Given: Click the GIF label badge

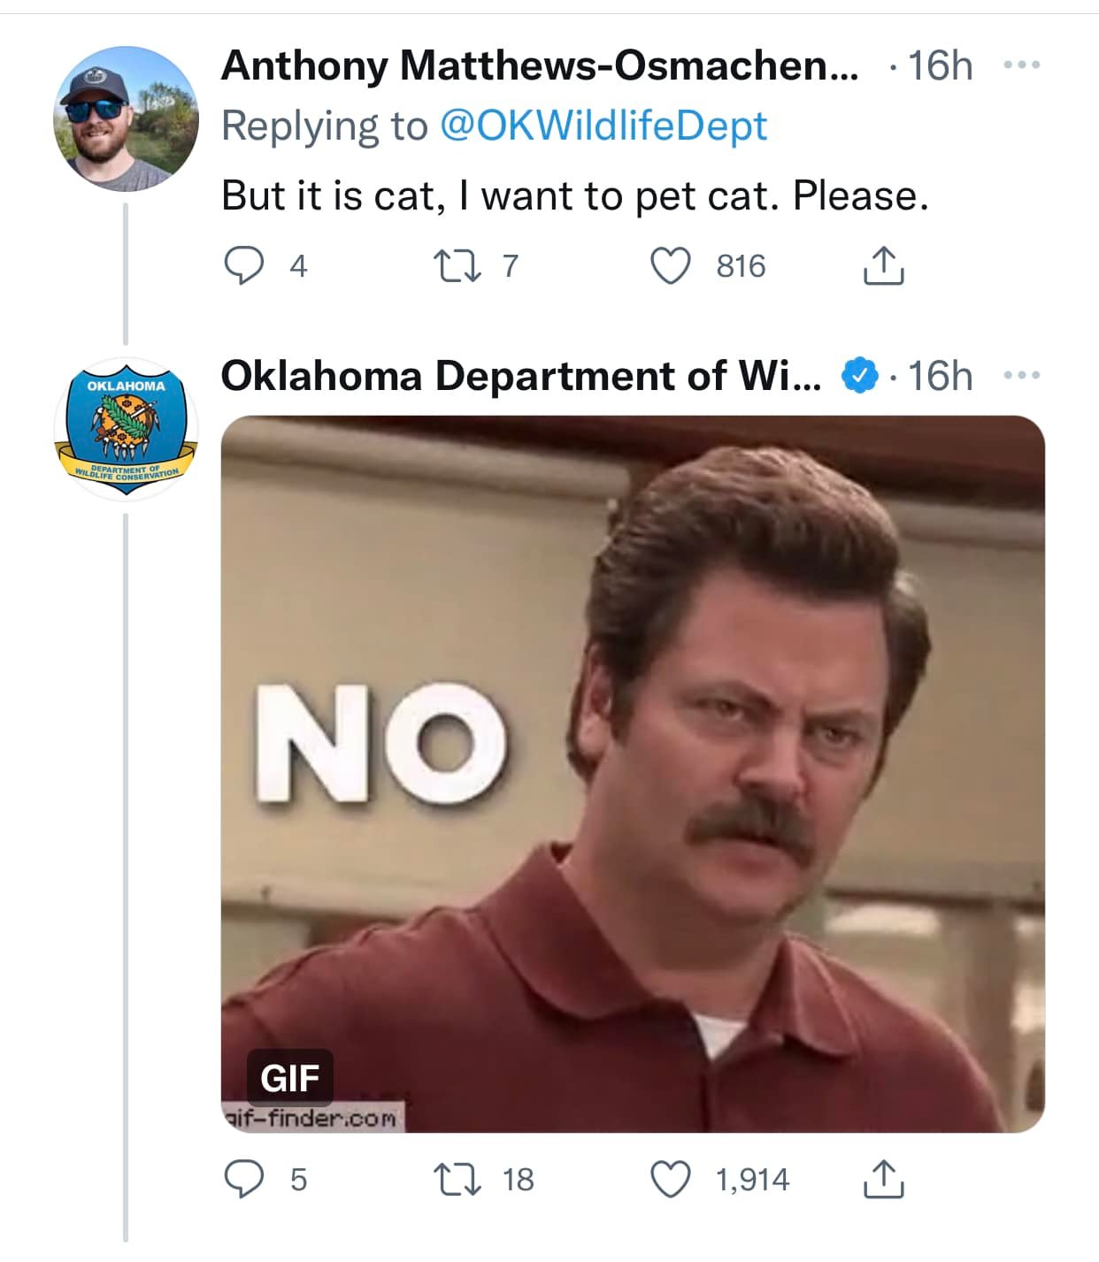Looking at the screenshot, I should click(x=289, y=1078).
